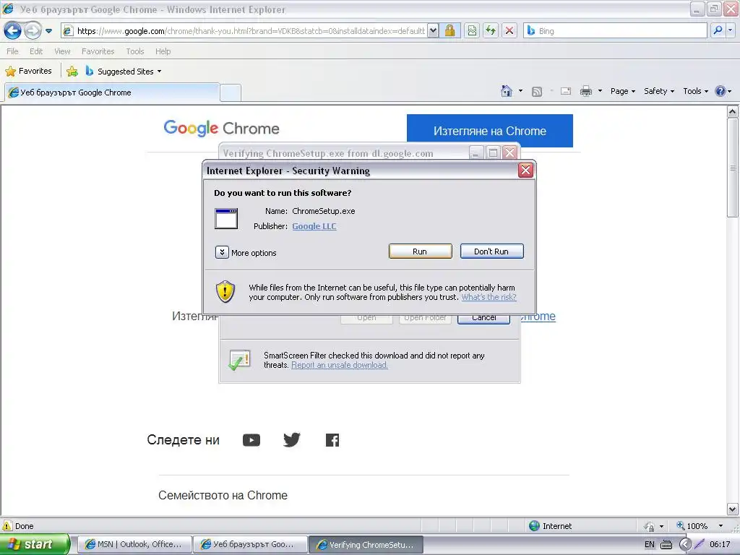Click the status bar warning icon
This screenshot has width=740, height=555.
[7, 526]
